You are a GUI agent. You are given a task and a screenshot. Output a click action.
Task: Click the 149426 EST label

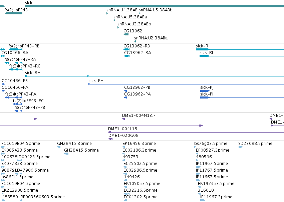click(x=132, y=177)
